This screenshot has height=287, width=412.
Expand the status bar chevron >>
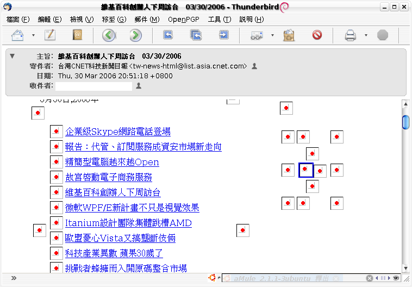pyautogui.click(x=14, y=278)
